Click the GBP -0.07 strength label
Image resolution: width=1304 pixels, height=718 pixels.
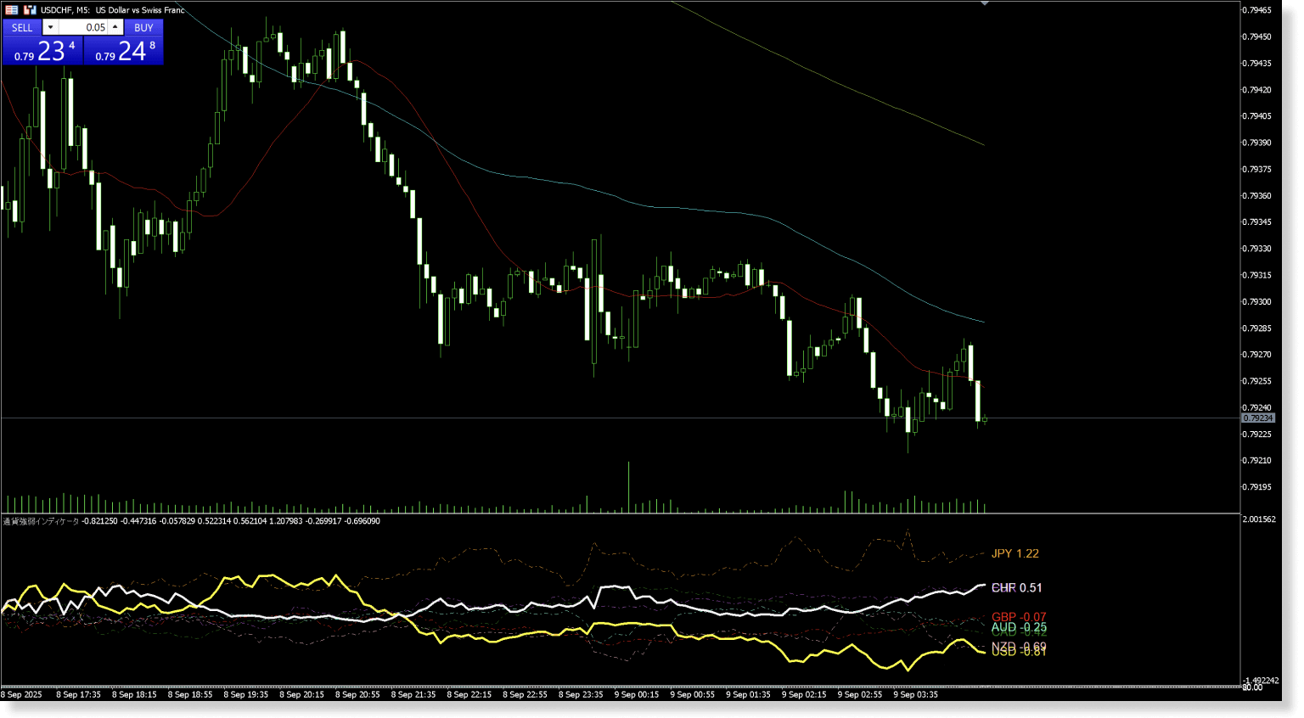pos(1018,617)
